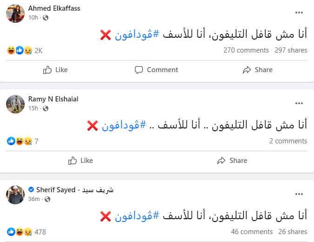Click public globe icon next to 15h
The image size is (314, 242).
click(x=46, y=108)
